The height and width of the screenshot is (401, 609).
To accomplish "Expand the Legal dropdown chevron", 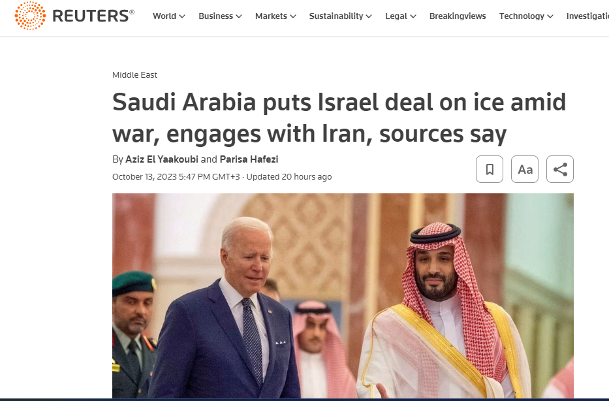I will (x=413, y=16).
